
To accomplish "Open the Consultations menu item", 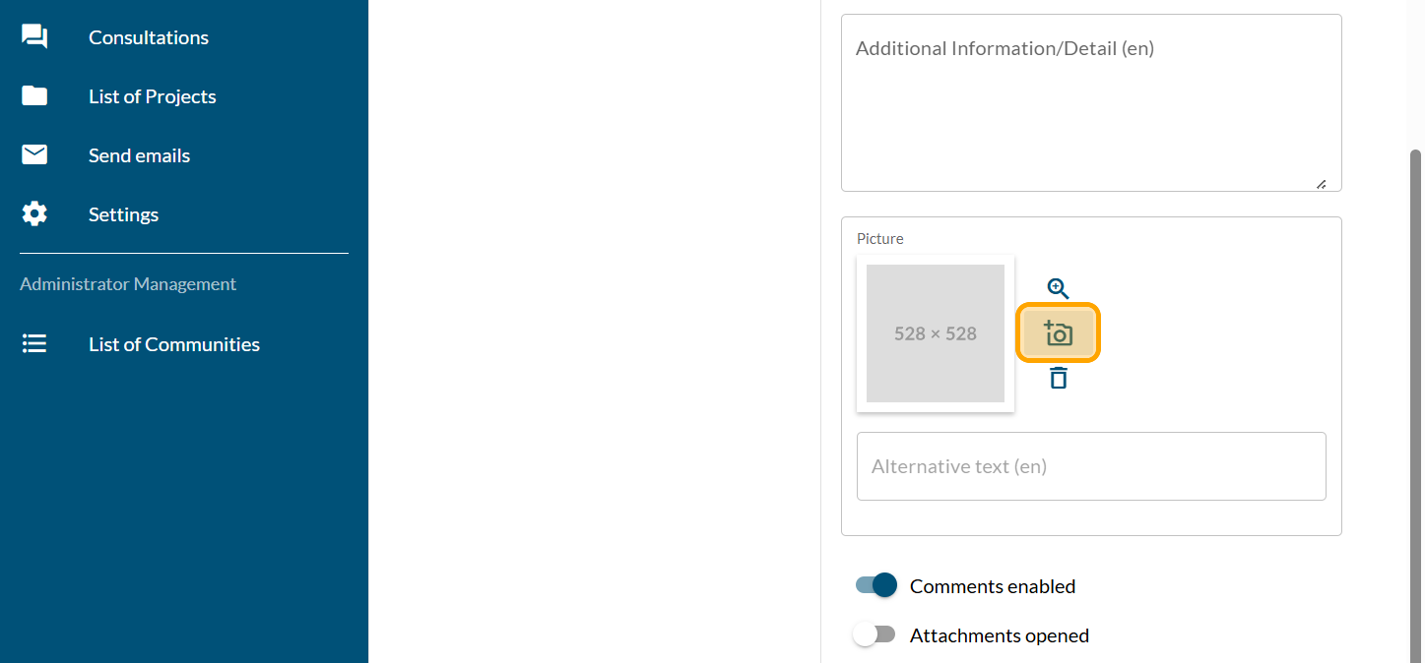I will [149, 37].
